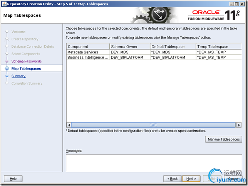Image resolution: width=248 pixels, height=186 pixels.
Task: Click the Java icon in title bar
Action: tap(5, 4)
